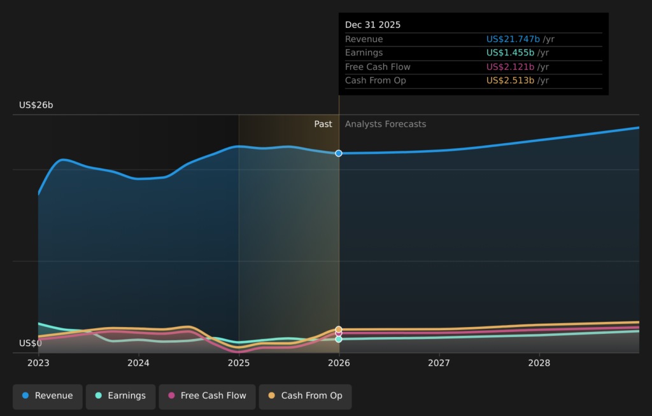Click the "Past" section label
Image resolution: width=652 pixels, height=416 pixels.
click(x=323, y=124)
